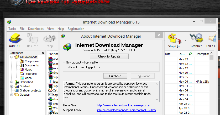Expand the Finished tree node
This screenshot has width=220, height=115.
tap(12, 86)
